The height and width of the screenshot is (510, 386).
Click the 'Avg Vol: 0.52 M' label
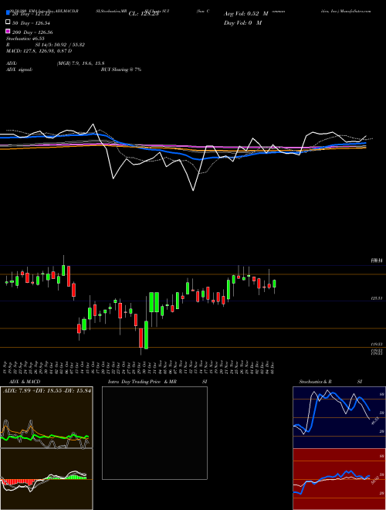[x=246, y=14]
